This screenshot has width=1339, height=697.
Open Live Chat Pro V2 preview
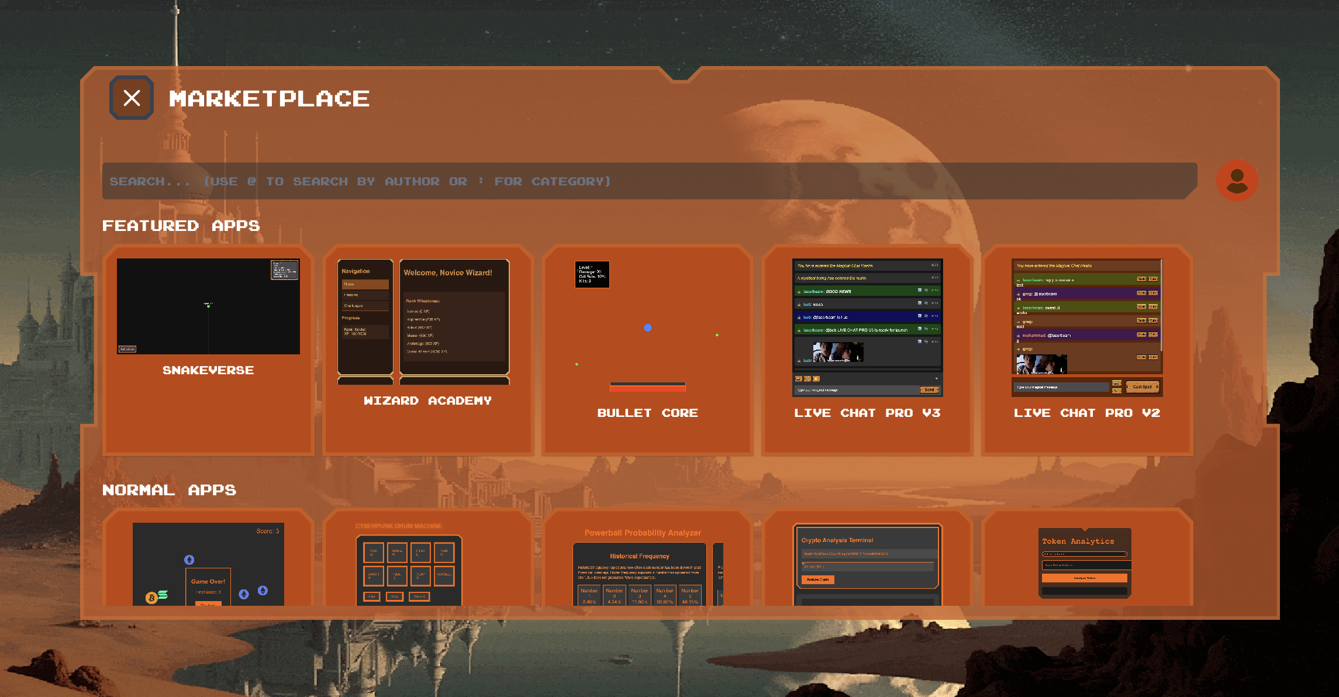point(1086,327)
